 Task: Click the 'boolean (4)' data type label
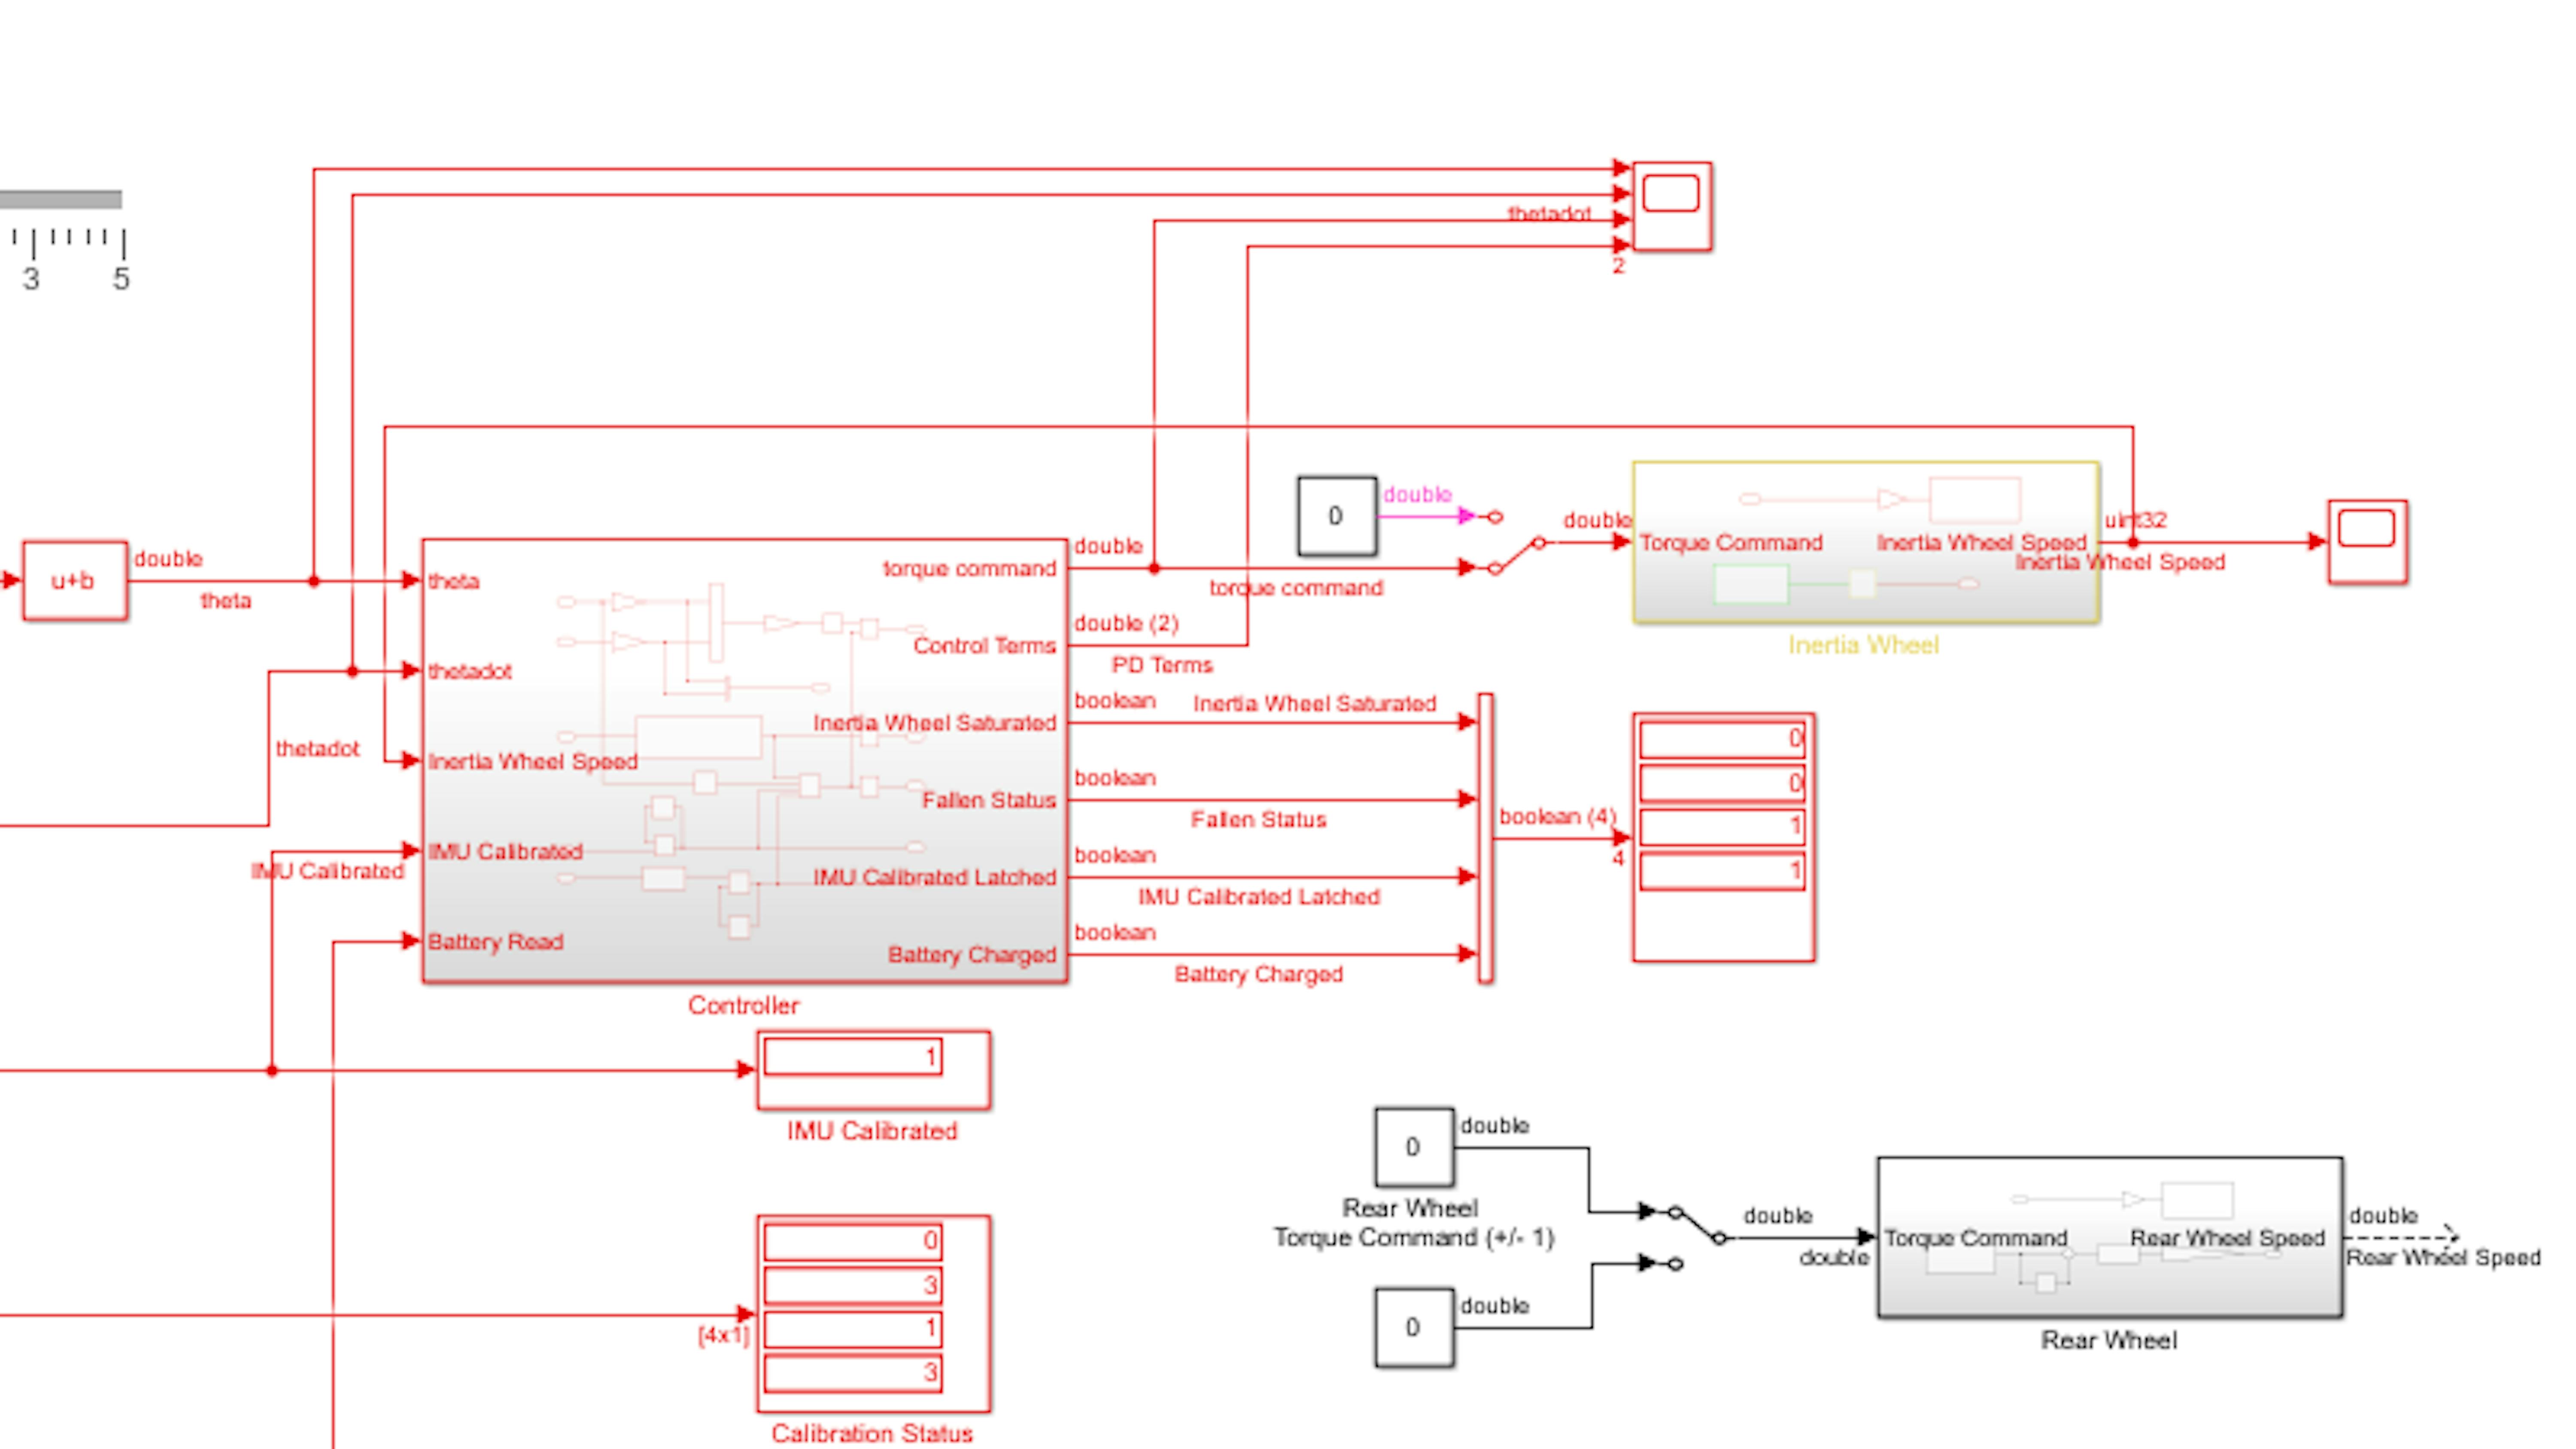(x=1557, y=816)
